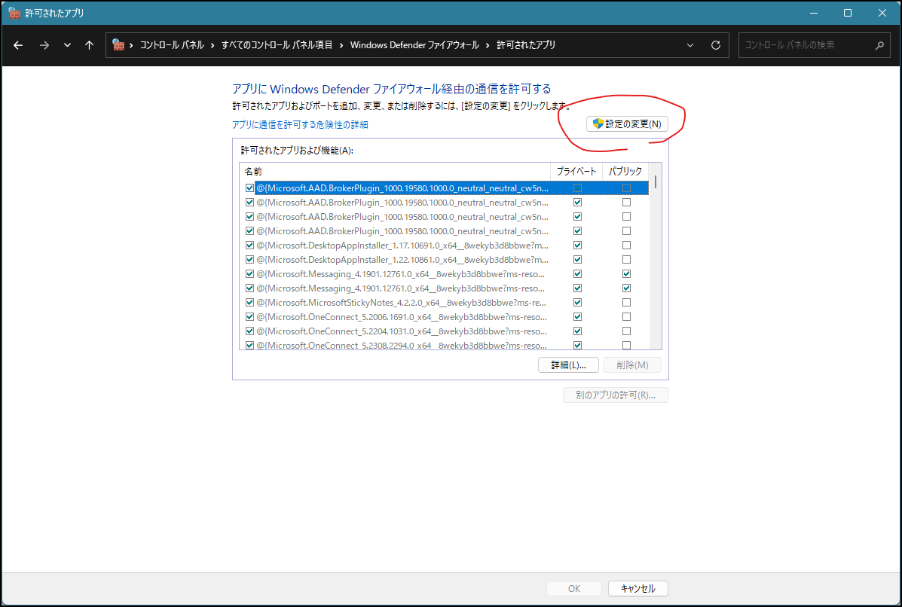
Task: Navigate to Windows Defender ファイアウォール breadcrumb
Action: (414, 45)
